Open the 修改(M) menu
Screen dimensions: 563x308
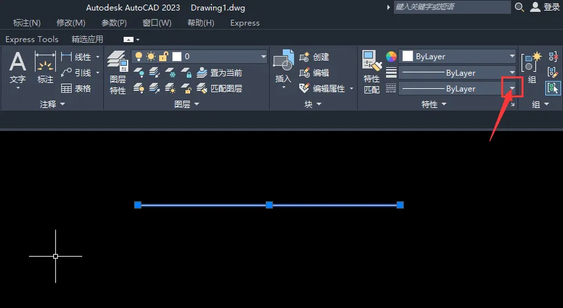(71, 22)
